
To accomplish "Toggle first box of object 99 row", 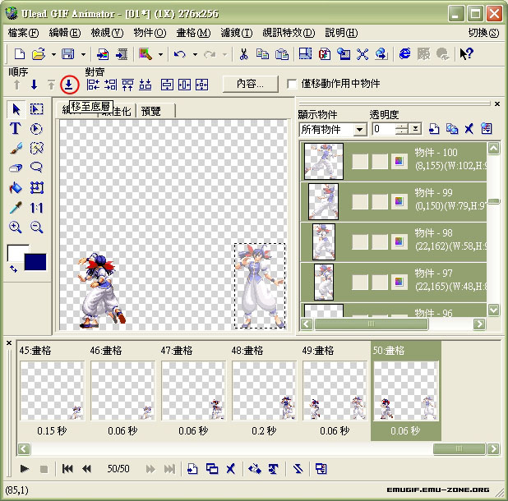I will point(360,201).
